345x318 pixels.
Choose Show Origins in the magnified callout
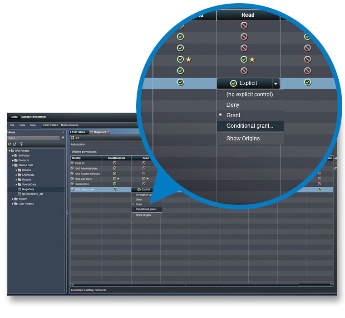tap(243, 139)
